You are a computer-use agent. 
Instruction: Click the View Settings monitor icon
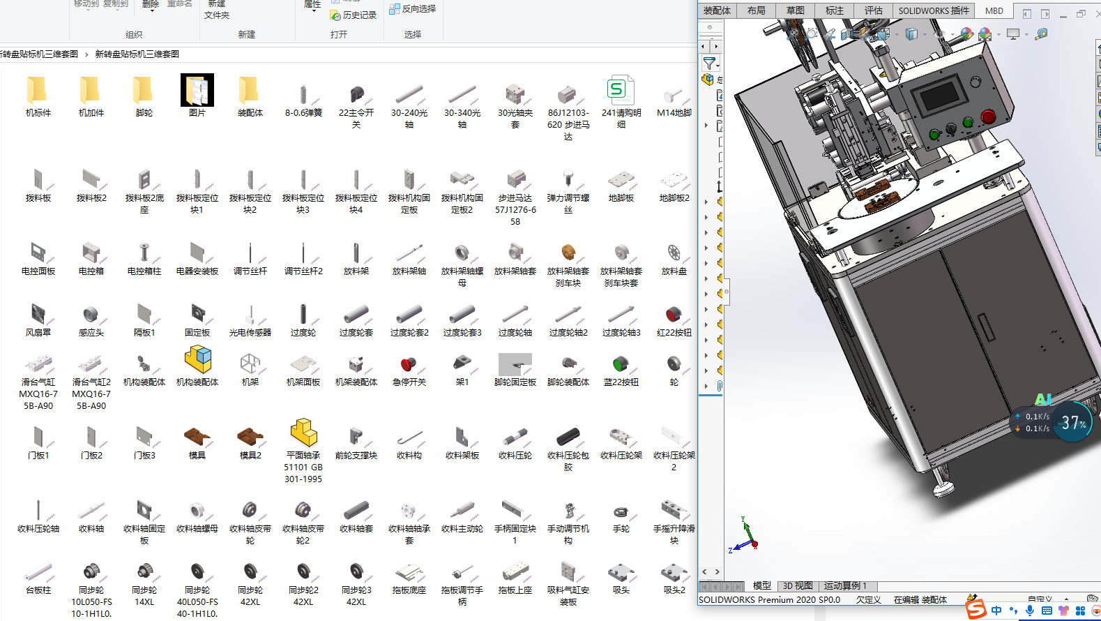1013,33
